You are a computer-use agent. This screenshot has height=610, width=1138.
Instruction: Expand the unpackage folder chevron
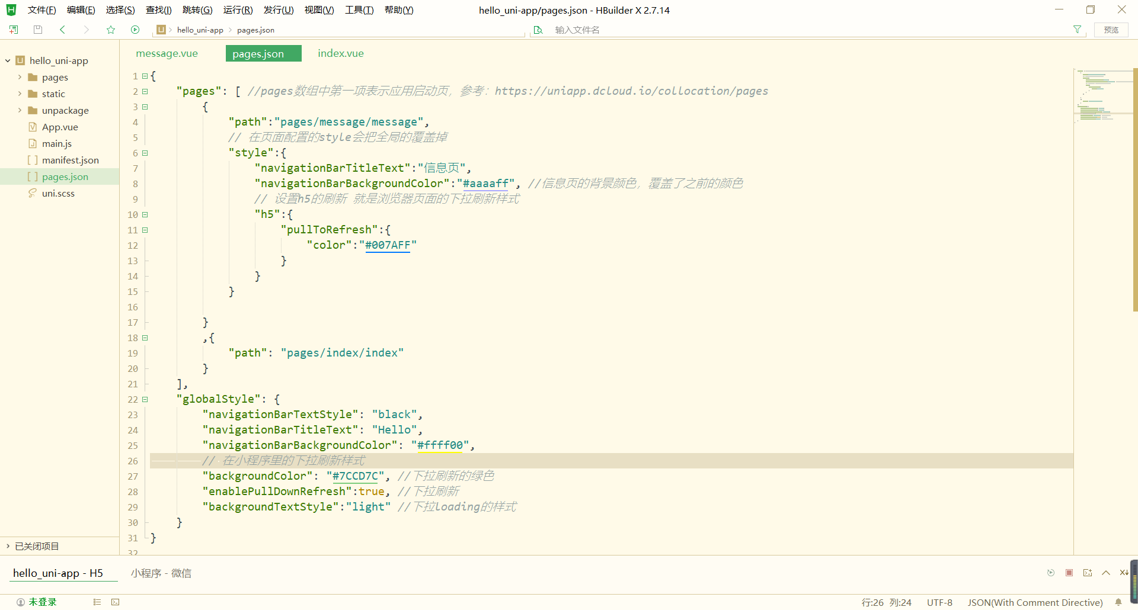point(20,110)
